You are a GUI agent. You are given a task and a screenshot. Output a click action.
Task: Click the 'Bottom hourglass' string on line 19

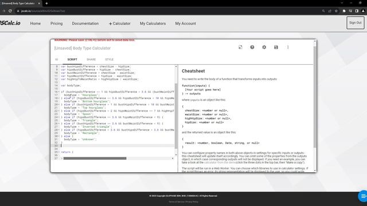(96, 101)
